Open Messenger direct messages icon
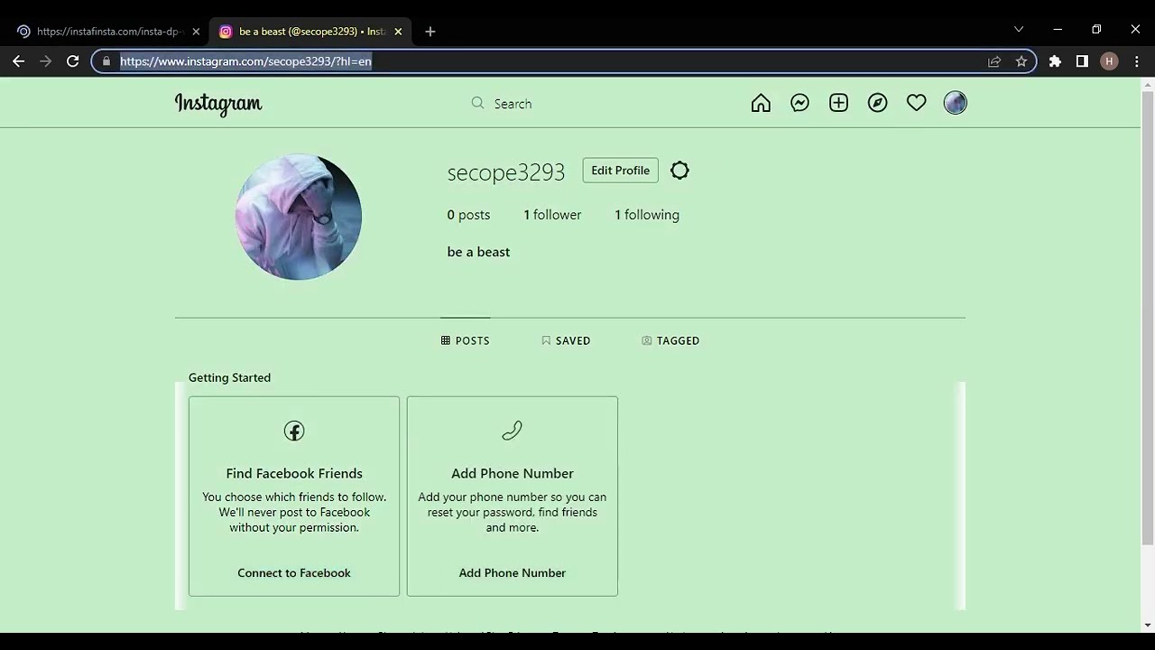Image resolution: width=1155 pixels, height=650 pixels. [799, 103]
